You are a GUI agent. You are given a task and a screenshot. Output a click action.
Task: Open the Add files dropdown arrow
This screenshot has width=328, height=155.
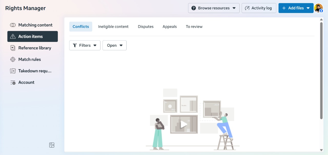click(x=308, y=8)
